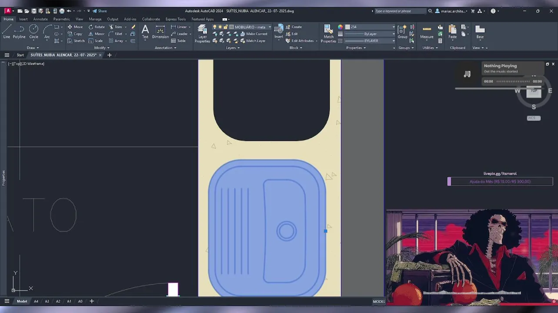The height and width of the screenshot is (313, 558).
Task: Click the keyword search input field
Action: (400, 11)
